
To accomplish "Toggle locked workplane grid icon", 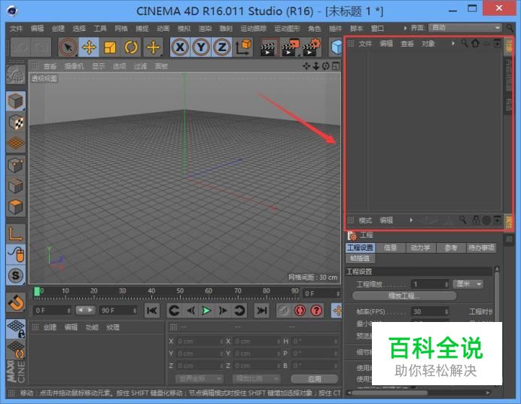I will click(15, 329).
